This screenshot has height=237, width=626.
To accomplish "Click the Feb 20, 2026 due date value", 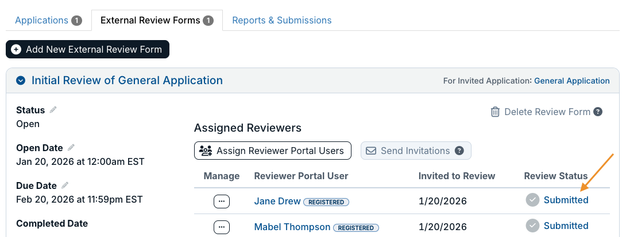I will pyautogui.click(x=79, y=200).
